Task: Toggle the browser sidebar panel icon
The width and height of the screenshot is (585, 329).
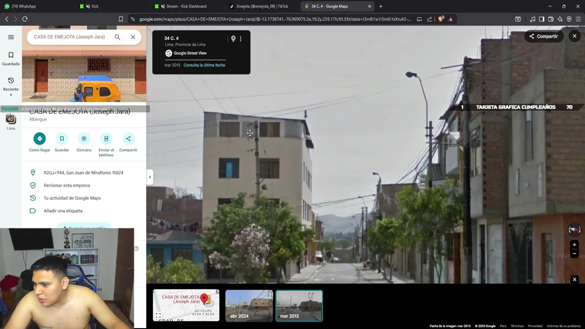Action: [x=542, y=19]
